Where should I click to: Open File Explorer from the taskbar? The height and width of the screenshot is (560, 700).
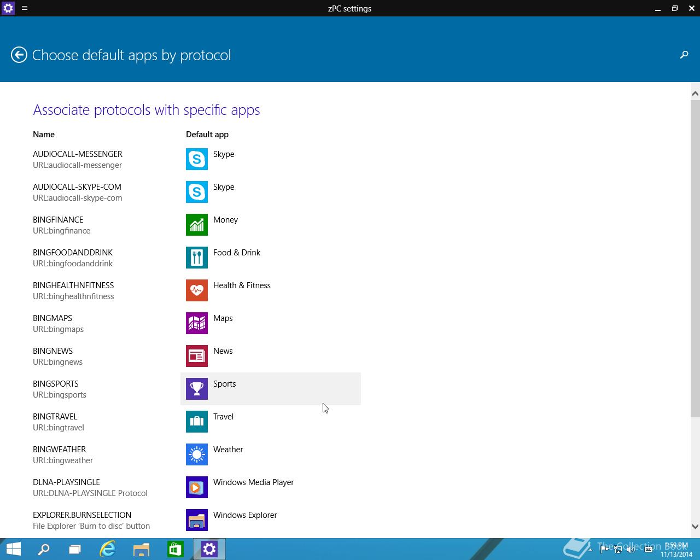(142, 549)
